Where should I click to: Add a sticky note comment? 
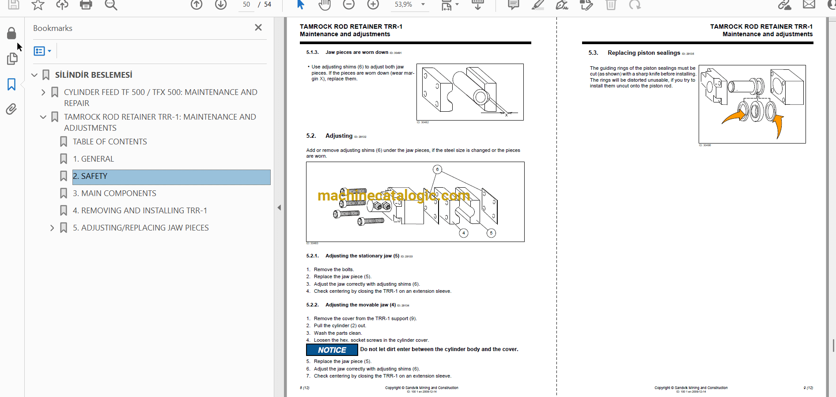point(513,5)
